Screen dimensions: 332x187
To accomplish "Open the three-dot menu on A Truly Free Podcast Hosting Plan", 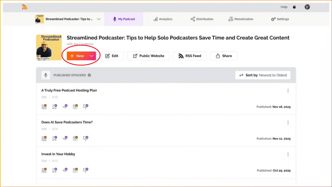I will [x=288, y=91].
